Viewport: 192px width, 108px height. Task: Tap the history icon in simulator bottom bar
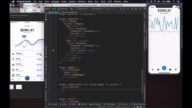(153, 70)
